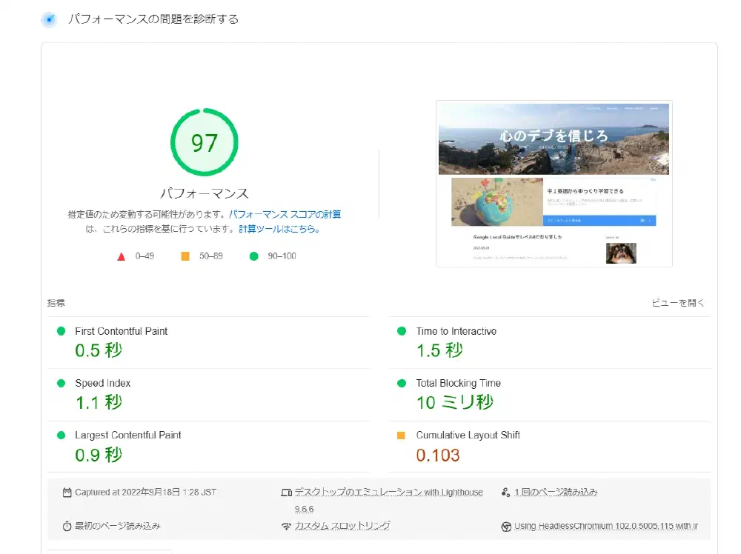The height and width of the screenshot is (554, 741).
Task: Open the page screenshot thumbnail
Action: pos(554,184)
